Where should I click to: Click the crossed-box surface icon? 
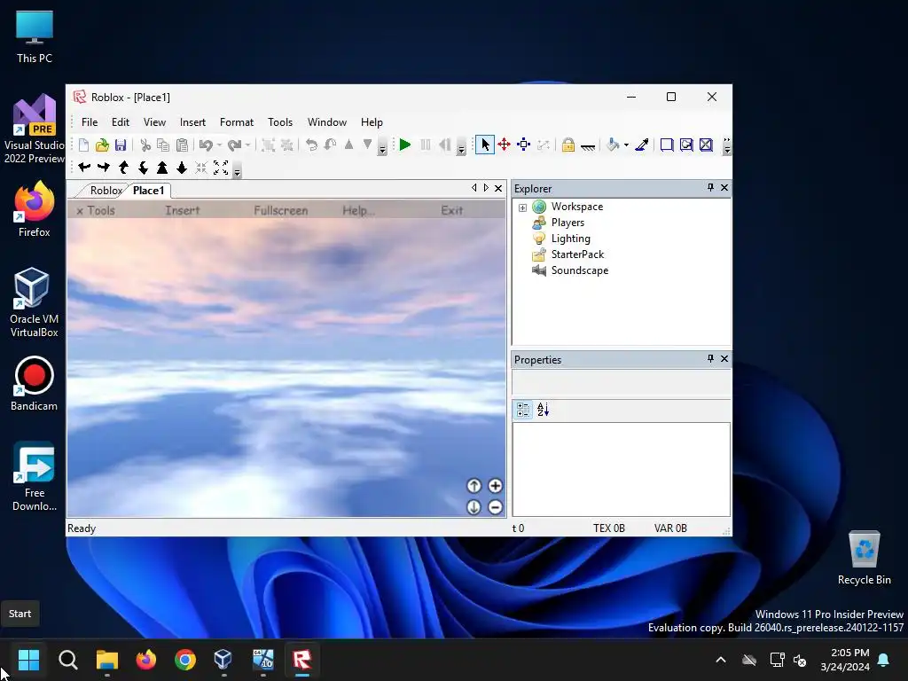click(706, 145)
